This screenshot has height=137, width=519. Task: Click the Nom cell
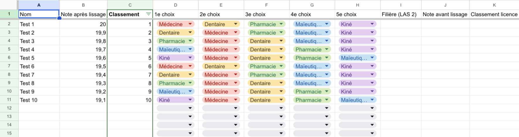pyautogui.click(x=39, y=14)
